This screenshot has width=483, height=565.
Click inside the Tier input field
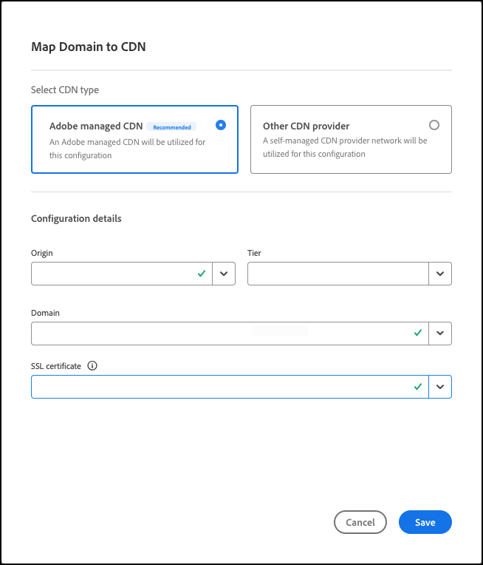point(338,274)
